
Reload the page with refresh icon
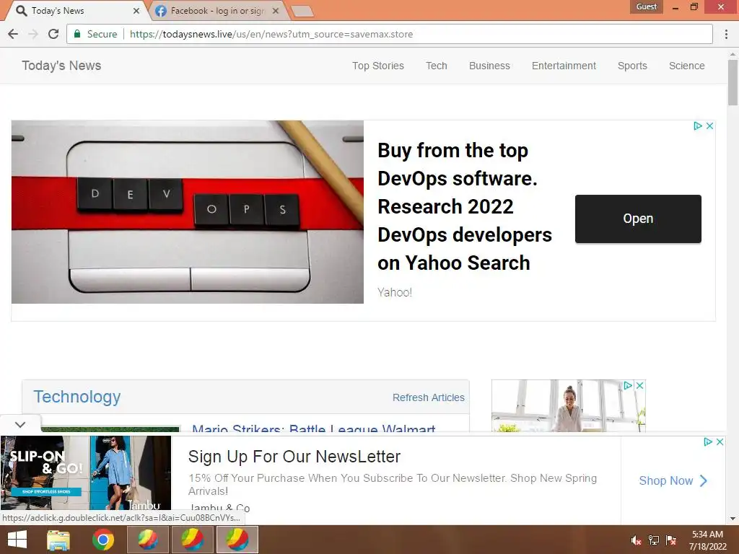pyautogui.click(x=53, y=34)
